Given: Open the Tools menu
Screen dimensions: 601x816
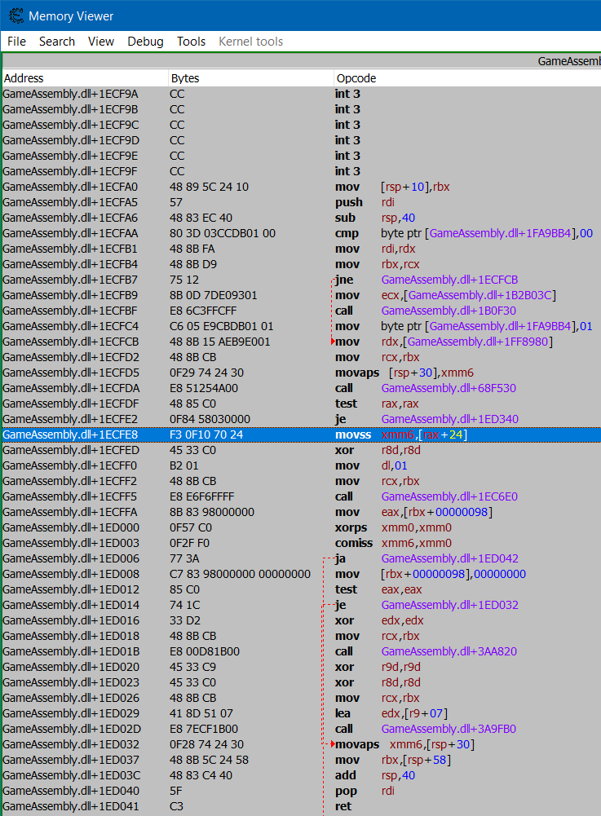Looking at the screenshot, I should 191,42.
